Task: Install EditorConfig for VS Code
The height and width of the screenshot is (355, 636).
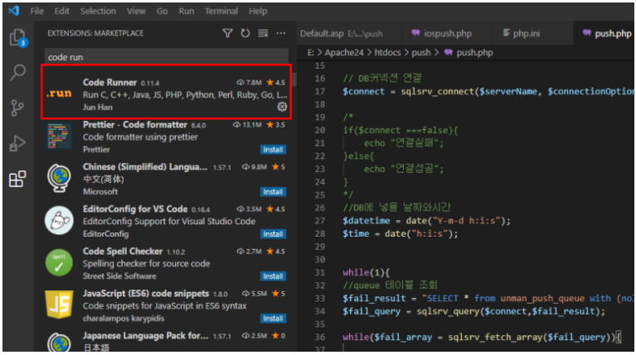Action: 273,234
